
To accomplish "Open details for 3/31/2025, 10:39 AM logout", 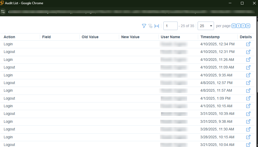I will click(x=248, y=114).
